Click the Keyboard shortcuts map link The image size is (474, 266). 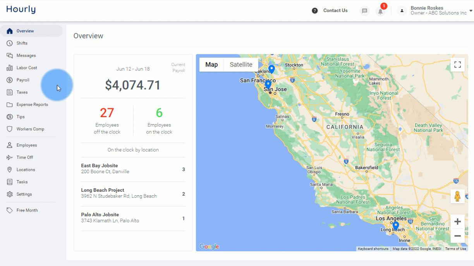[373, 249]
